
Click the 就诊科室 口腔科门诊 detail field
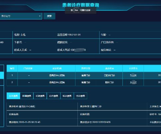tap(91, 106)
